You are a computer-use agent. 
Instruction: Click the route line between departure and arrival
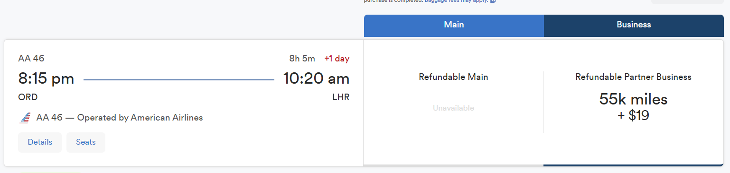point(179,80)
